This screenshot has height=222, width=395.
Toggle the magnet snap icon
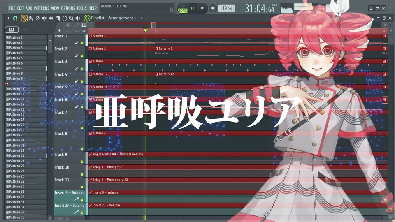[15, 18]
